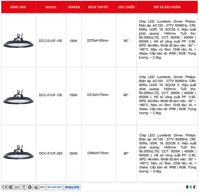The height and width of the screenshot is (194, 199).
Task: Click the RoHS compliant badge
Action: tap(17, 187)
